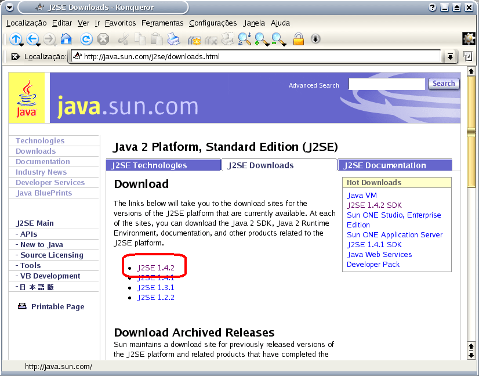Open a new tab with starred tab icon

[194, 39]
